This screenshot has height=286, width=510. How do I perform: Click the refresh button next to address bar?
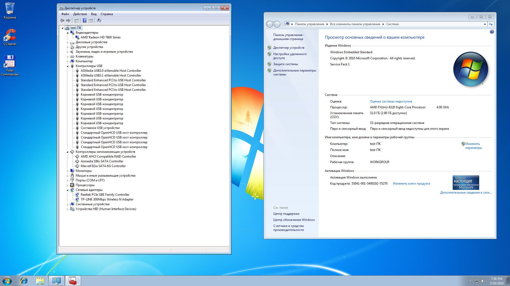[x=491, y=24]
